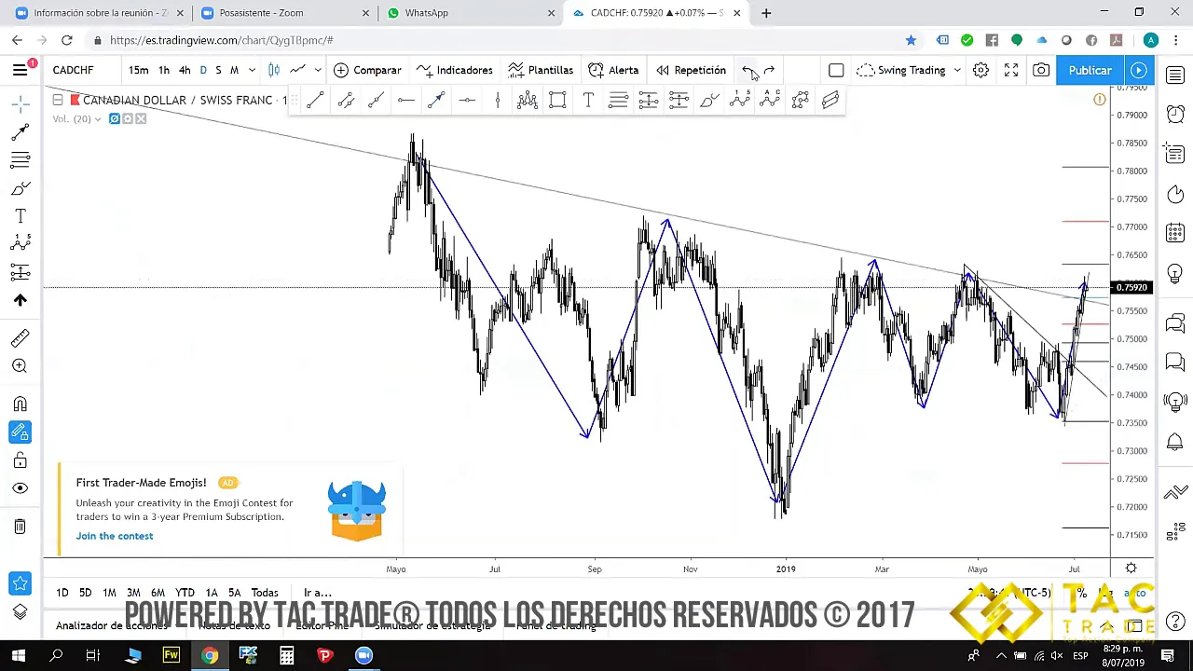Select the brush drawing tool

coord(708,101)
